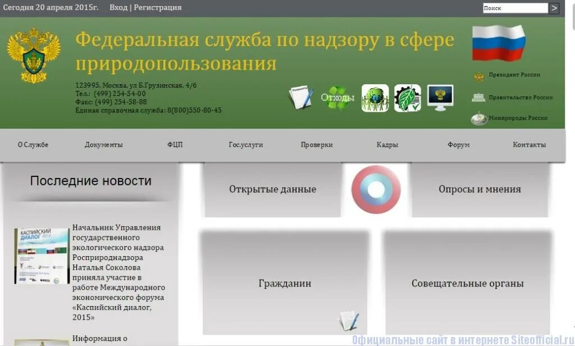Click the address line 123995, Москва
The height and width of the screenshot is (346, 575).
point(136,85)
